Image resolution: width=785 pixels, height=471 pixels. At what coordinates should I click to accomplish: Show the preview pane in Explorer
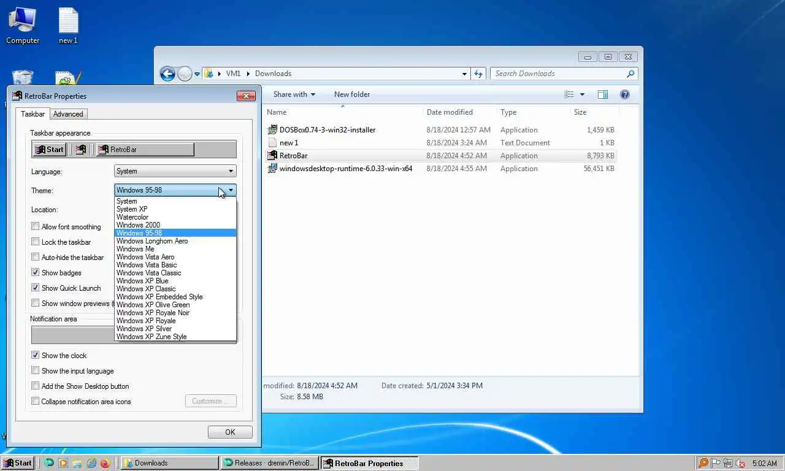pos(603,94)
